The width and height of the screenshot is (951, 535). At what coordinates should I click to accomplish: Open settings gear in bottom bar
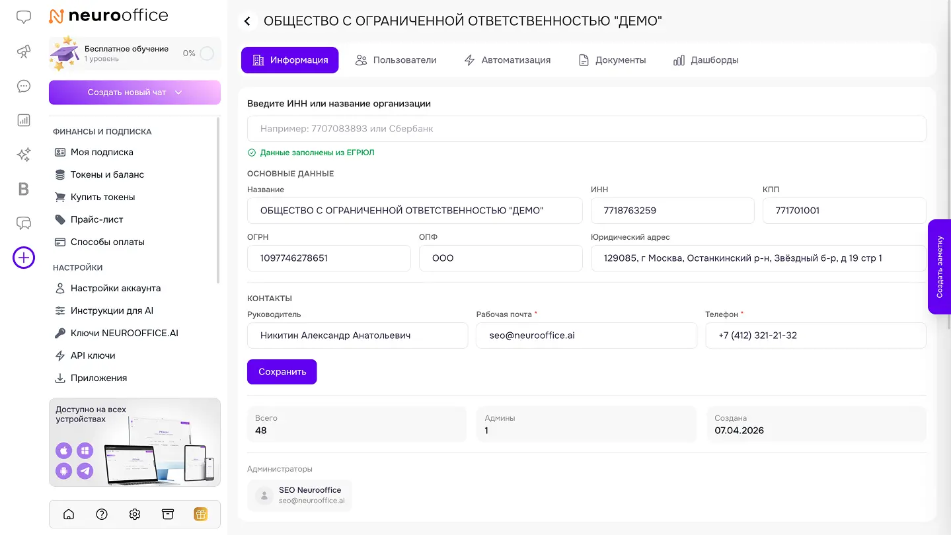pos(135,514)
